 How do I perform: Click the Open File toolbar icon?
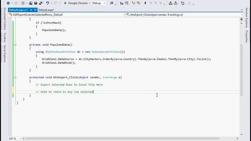(31, 3)
